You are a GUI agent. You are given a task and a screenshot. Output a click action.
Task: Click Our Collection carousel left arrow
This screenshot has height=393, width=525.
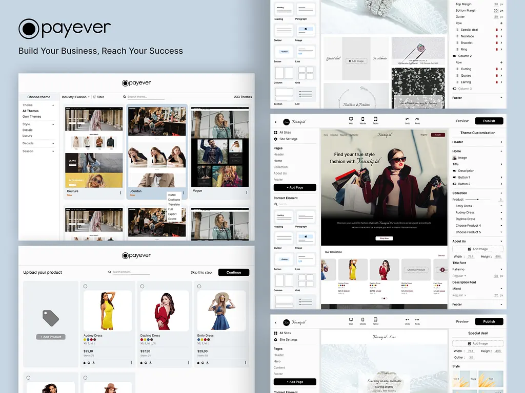(x=326, y=269)
